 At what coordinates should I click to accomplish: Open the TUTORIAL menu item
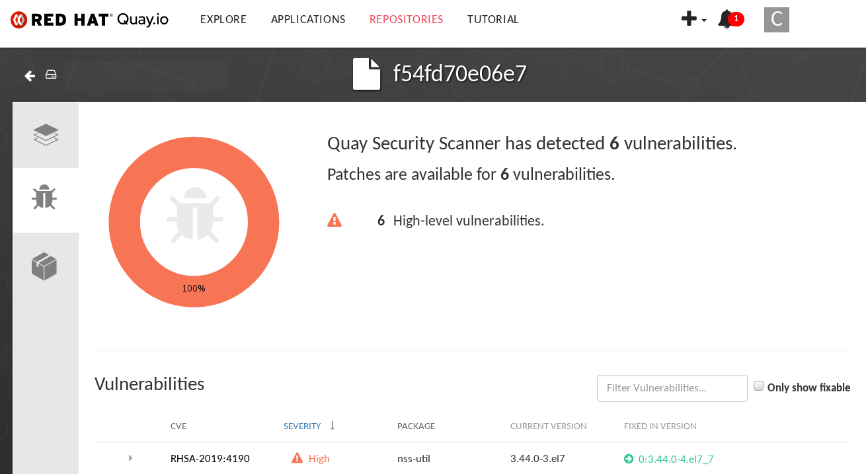493,19
